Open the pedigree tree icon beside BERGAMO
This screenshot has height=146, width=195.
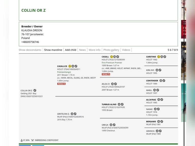click(159, 122)
